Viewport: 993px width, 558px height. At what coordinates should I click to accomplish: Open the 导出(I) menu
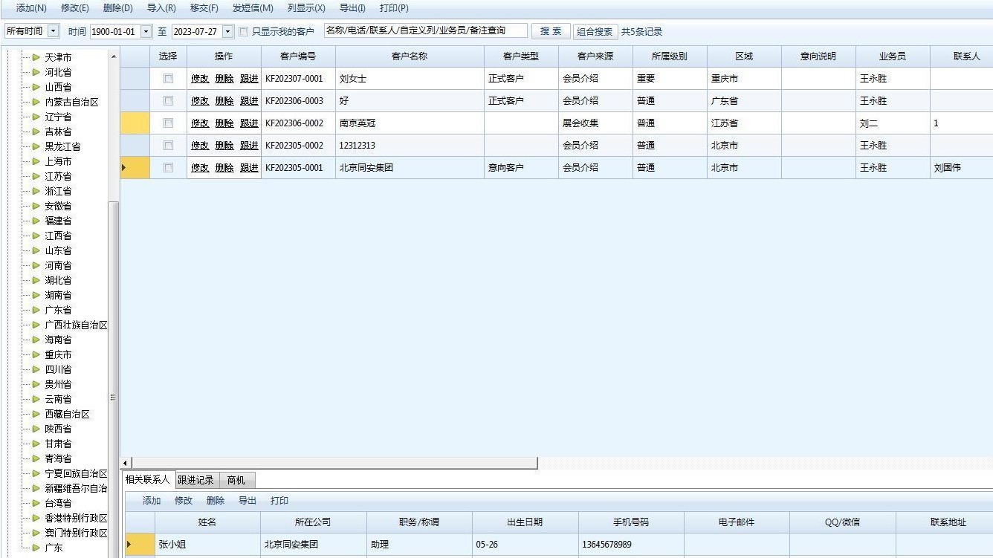(352, 8)
